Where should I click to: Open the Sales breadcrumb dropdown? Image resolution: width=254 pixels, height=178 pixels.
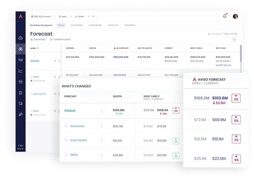point(64,17)
